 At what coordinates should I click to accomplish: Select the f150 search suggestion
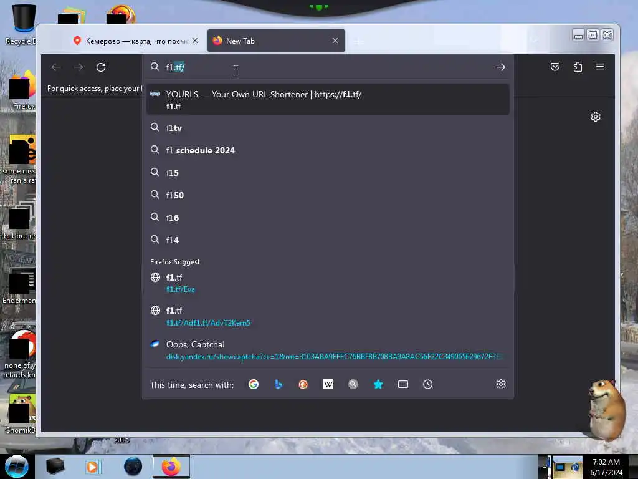tap(328, 195)
